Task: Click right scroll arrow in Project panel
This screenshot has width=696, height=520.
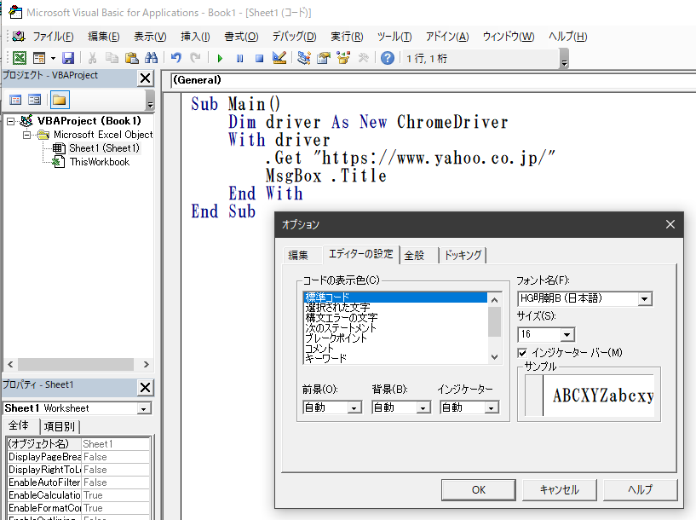Action: 147,365
